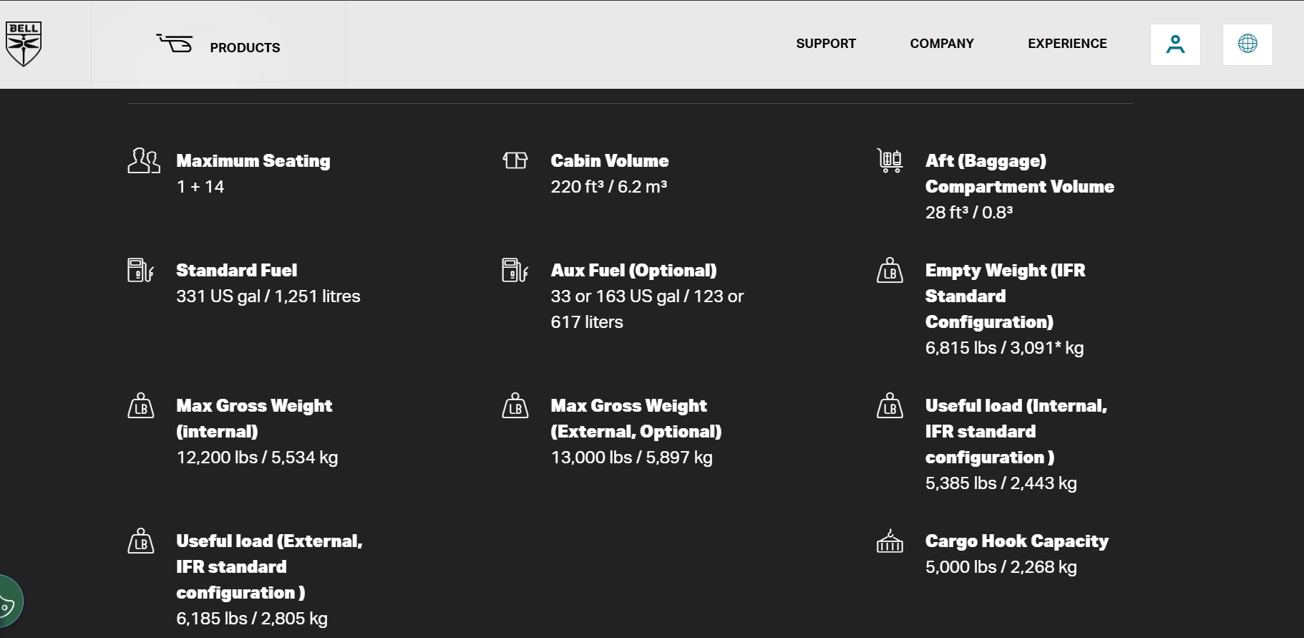Click the Aft Baggage Compartment cart icon
Viewport: 1304px width, 638px height.
click(890, 160)
